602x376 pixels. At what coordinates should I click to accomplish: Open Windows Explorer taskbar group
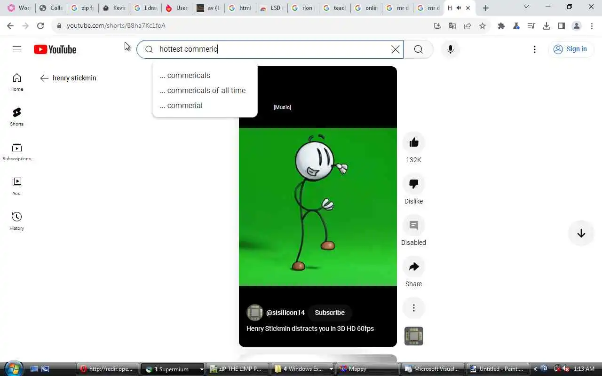(301, 369)
